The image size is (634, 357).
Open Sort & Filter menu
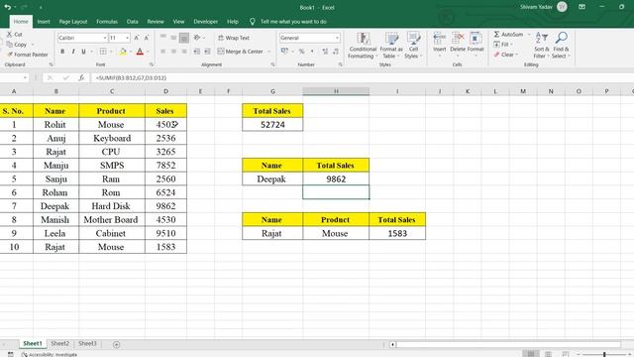[542, 46]
